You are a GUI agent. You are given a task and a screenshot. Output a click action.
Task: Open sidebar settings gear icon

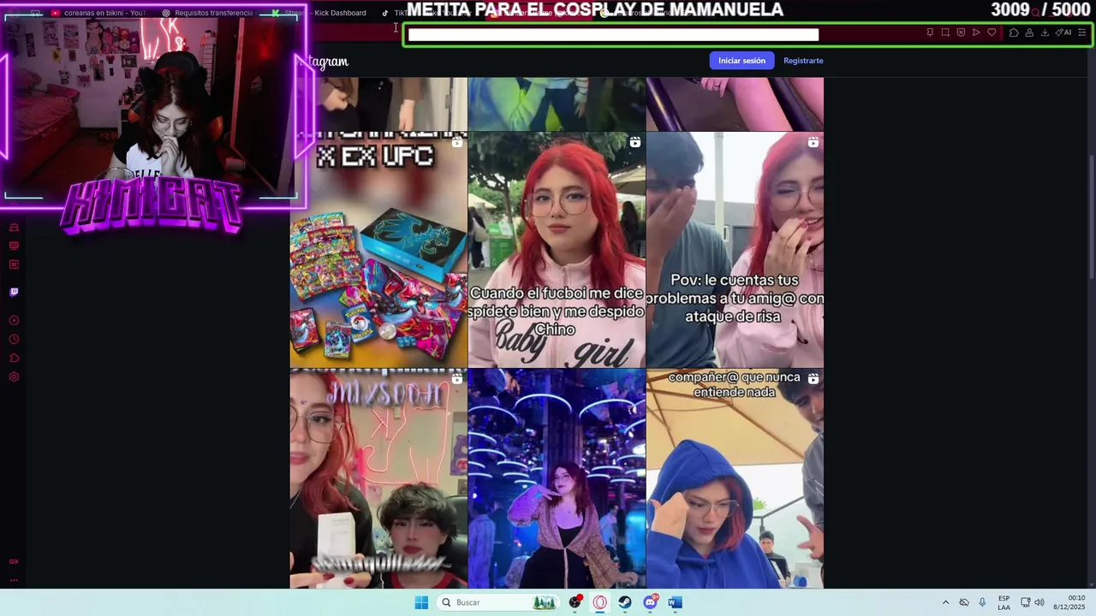[x=14, y=376]
